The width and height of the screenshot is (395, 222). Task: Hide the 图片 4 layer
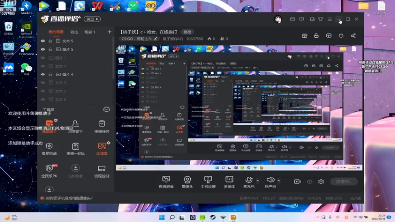(x=43, y=74)
